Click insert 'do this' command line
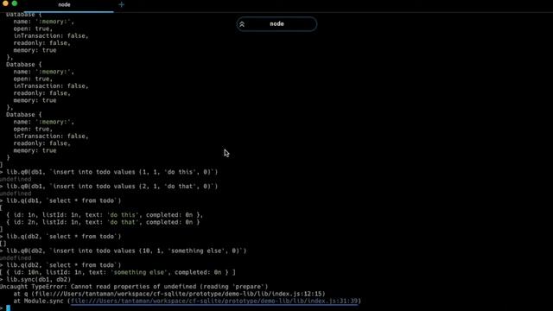The image size is (553, 311). coord(112,172)
